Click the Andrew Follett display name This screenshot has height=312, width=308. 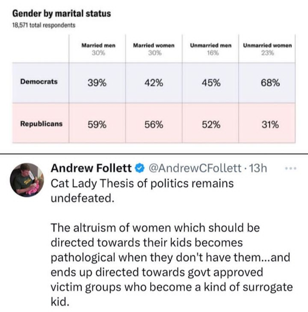pyautogui.click(x=91, y=168)
